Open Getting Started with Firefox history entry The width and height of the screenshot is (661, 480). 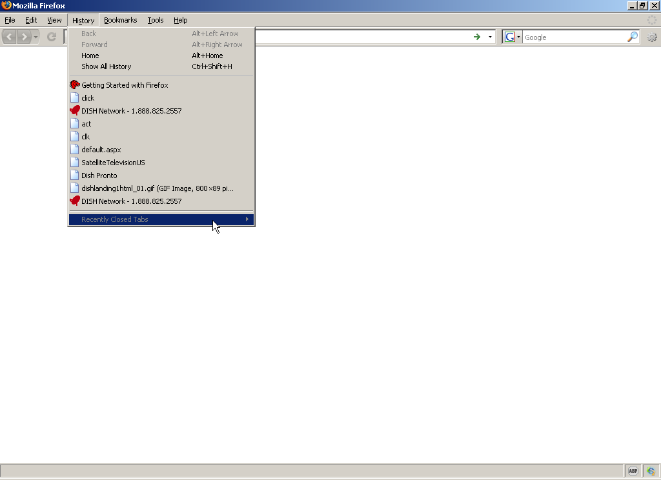(161, 85)
